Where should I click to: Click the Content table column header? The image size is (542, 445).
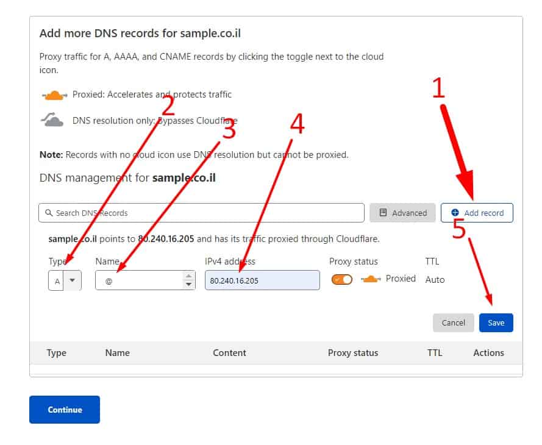(x=229, y=353)
